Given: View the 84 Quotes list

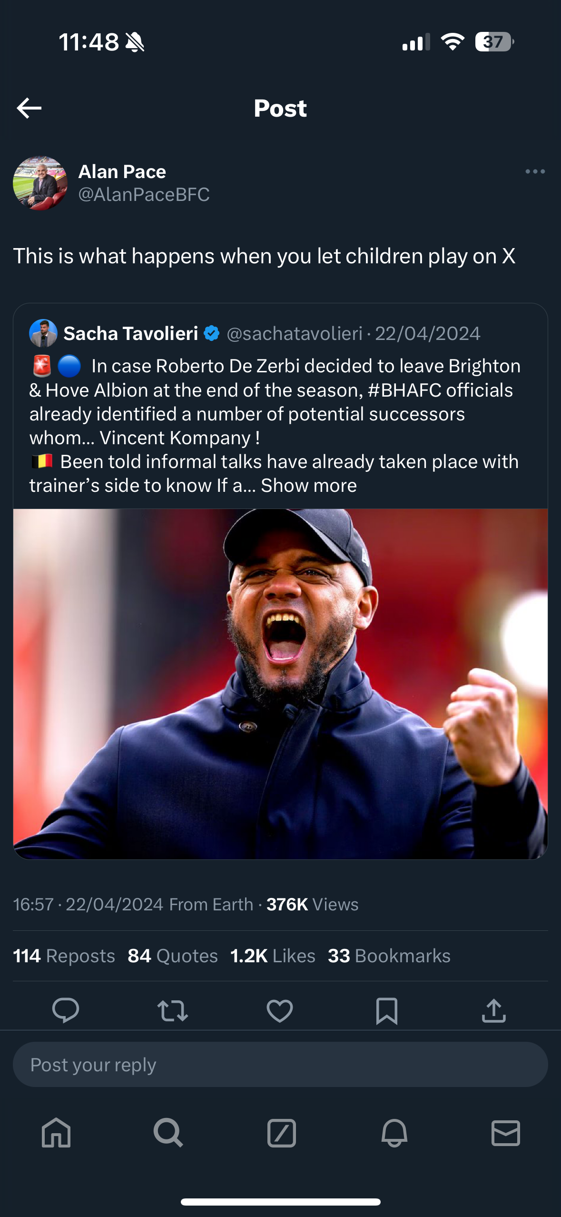Looking at the screenshot, I should click(172, 956).
